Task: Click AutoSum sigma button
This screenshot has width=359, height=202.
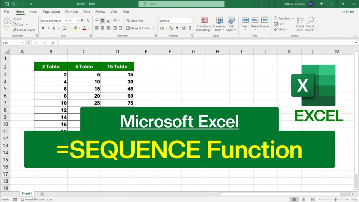Action: (x=282, y=19)
